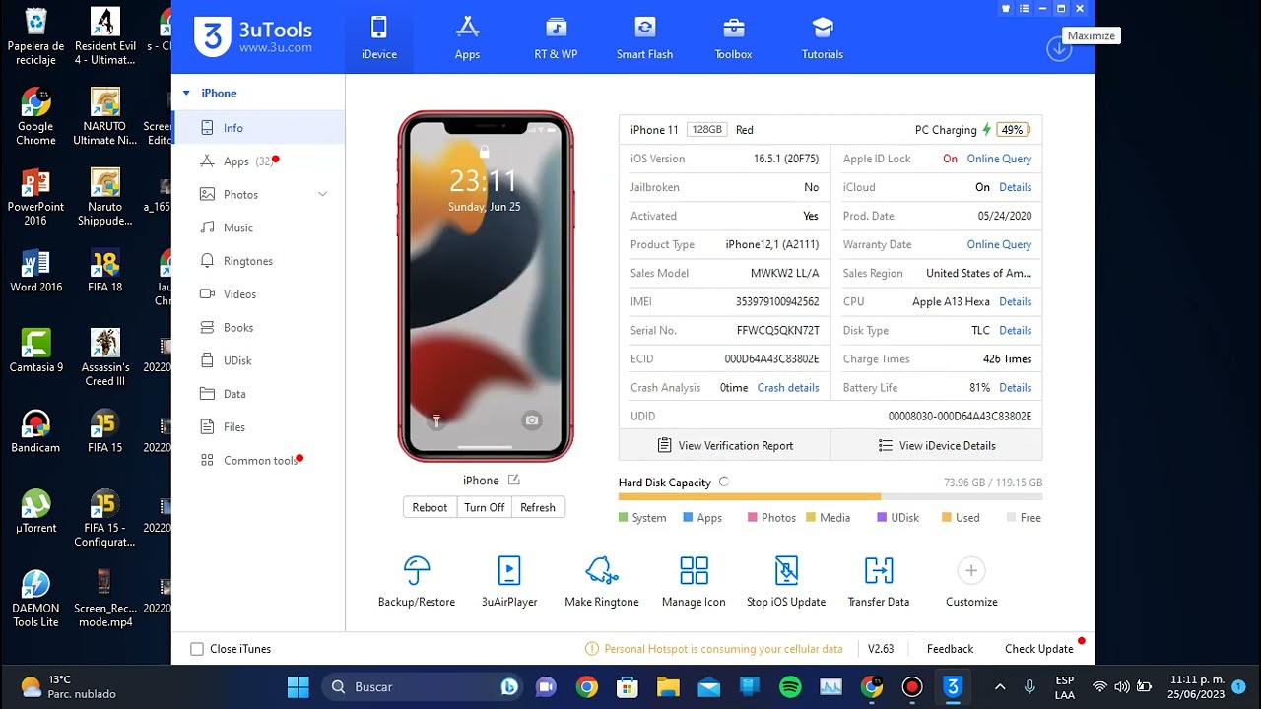
Task: Select DAEMON Tools Lite desktop icon
Action: 35,599
